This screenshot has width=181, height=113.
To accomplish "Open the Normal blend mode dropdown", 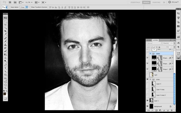I will (x=155, y=43).
